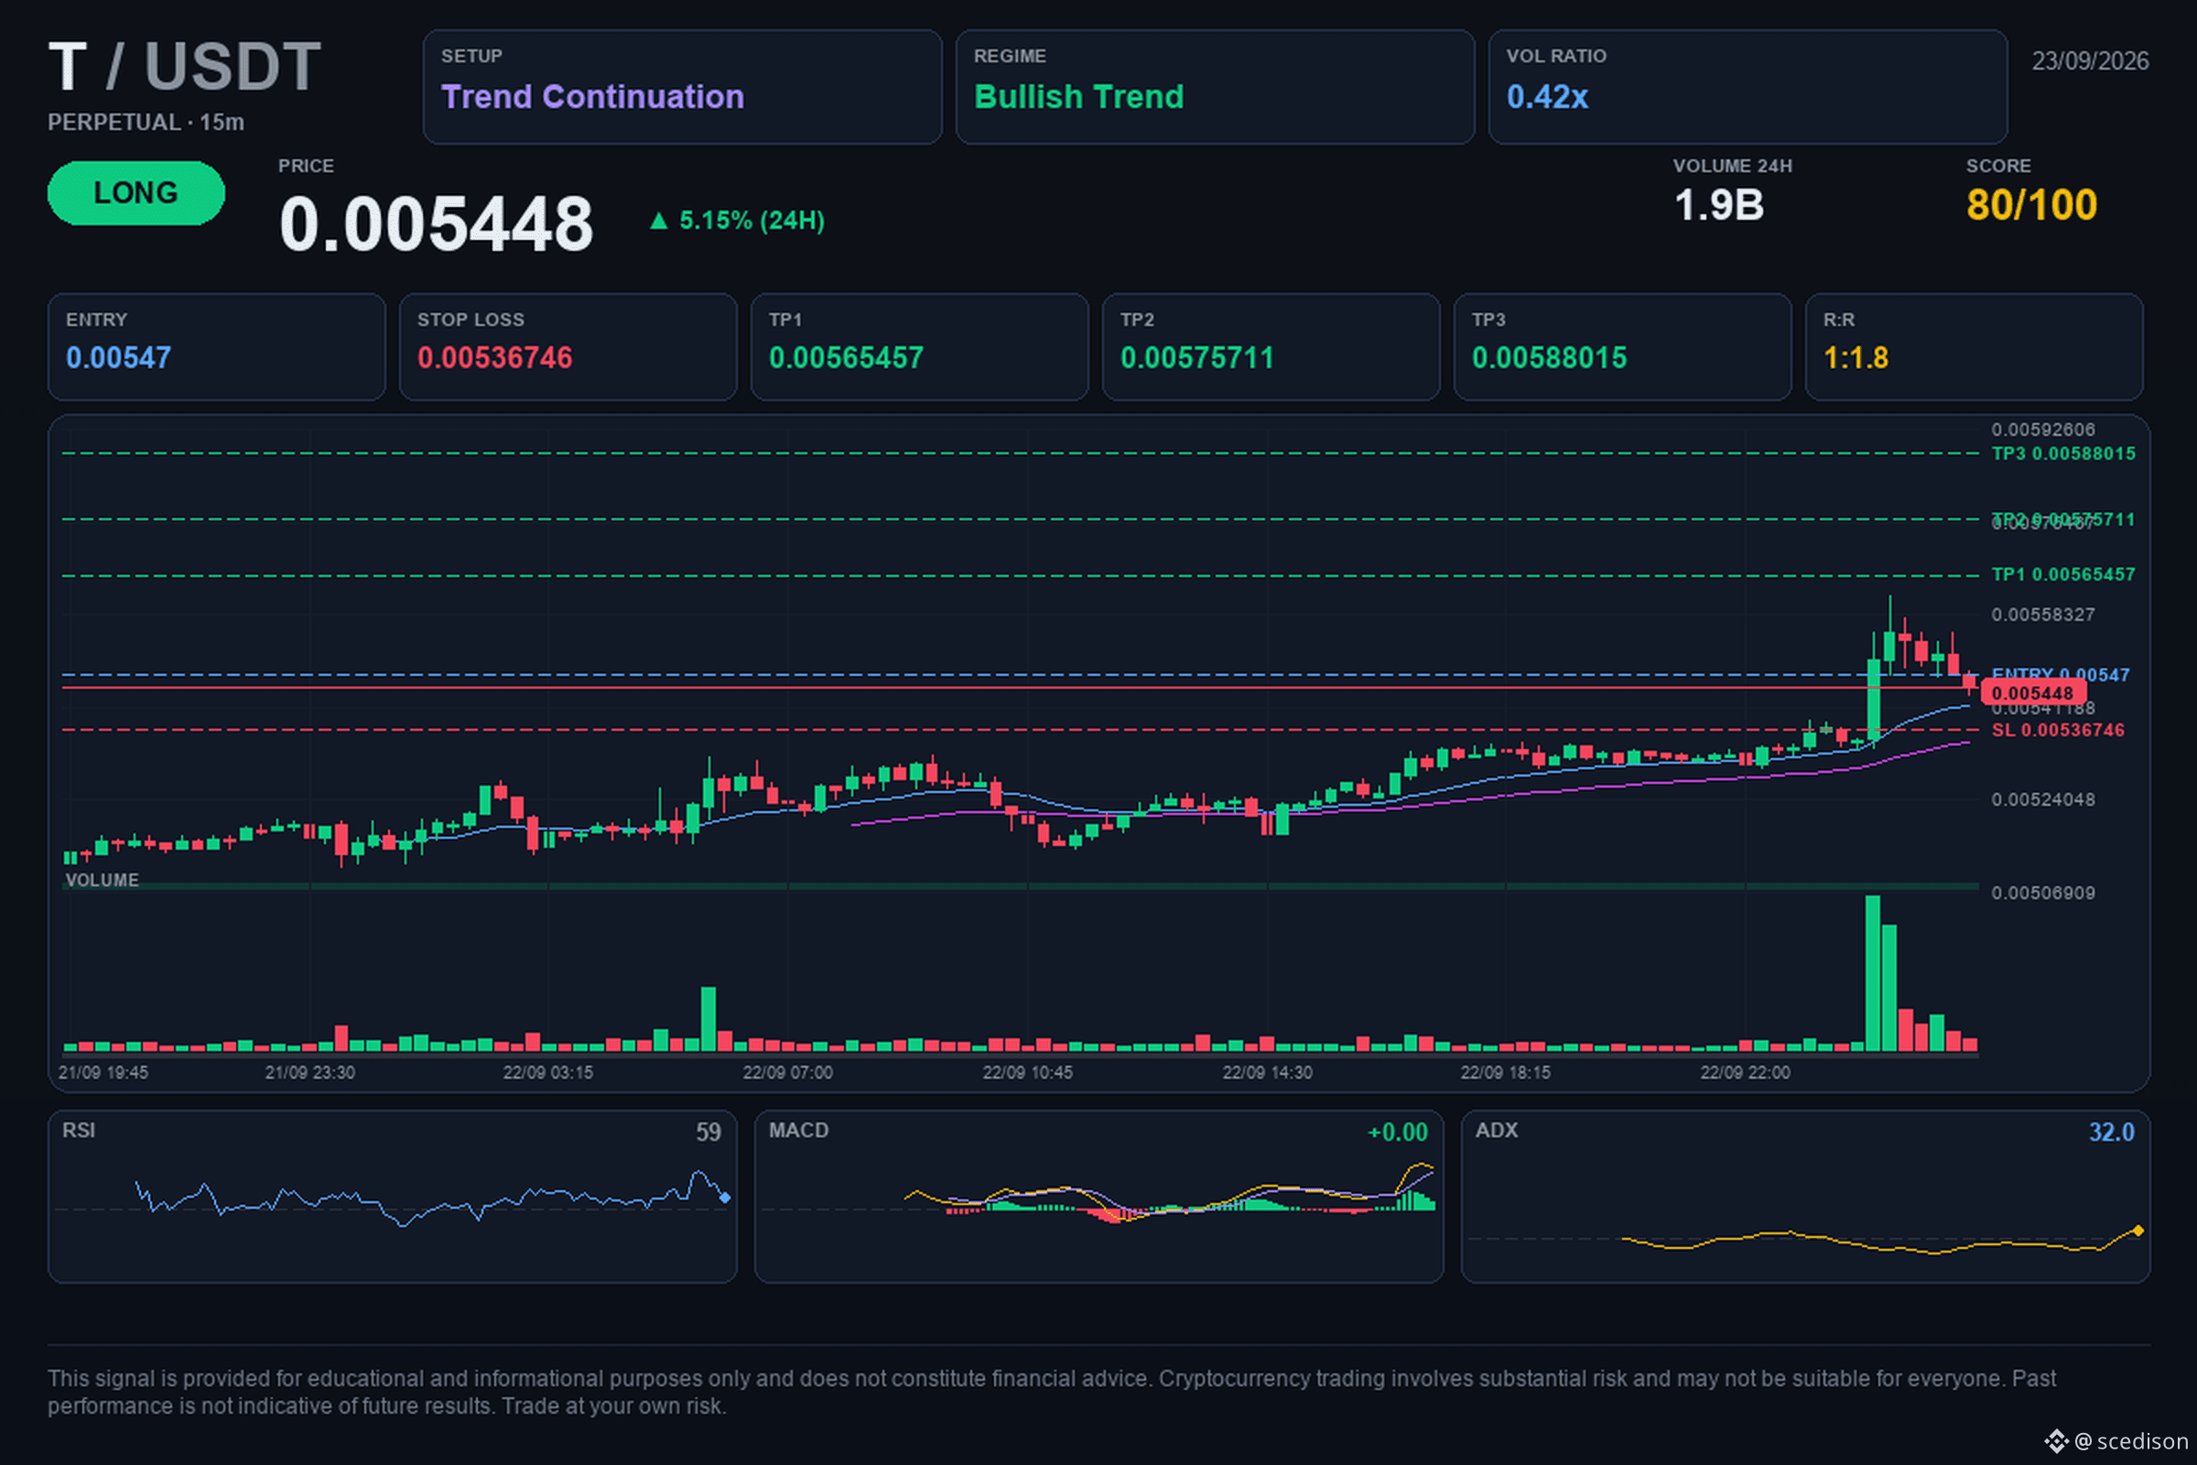Click the red current price tag 0.005448
The image size is (2197, 1465).
(x=2032, y=692)
